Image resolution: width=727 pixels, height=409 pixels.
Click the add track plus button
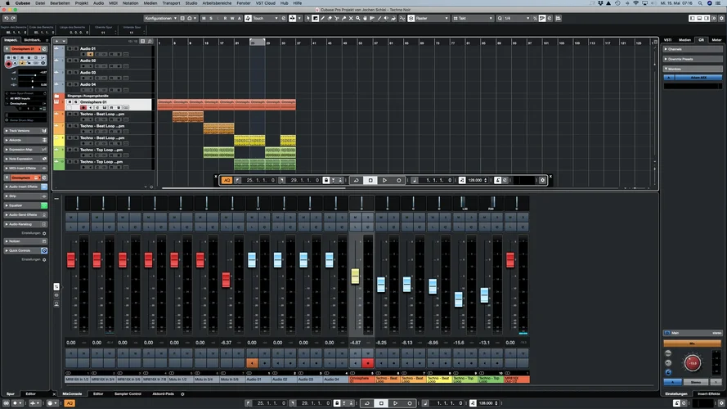click(x=58, y=39)
